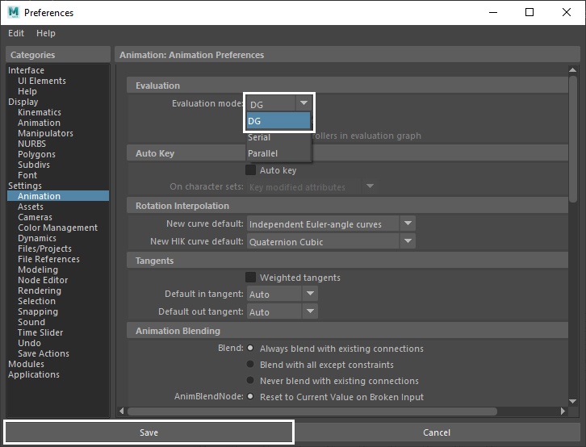Toggle Weighted tangents checkbox
Screen dimensions: 586x447
(250, 277)
